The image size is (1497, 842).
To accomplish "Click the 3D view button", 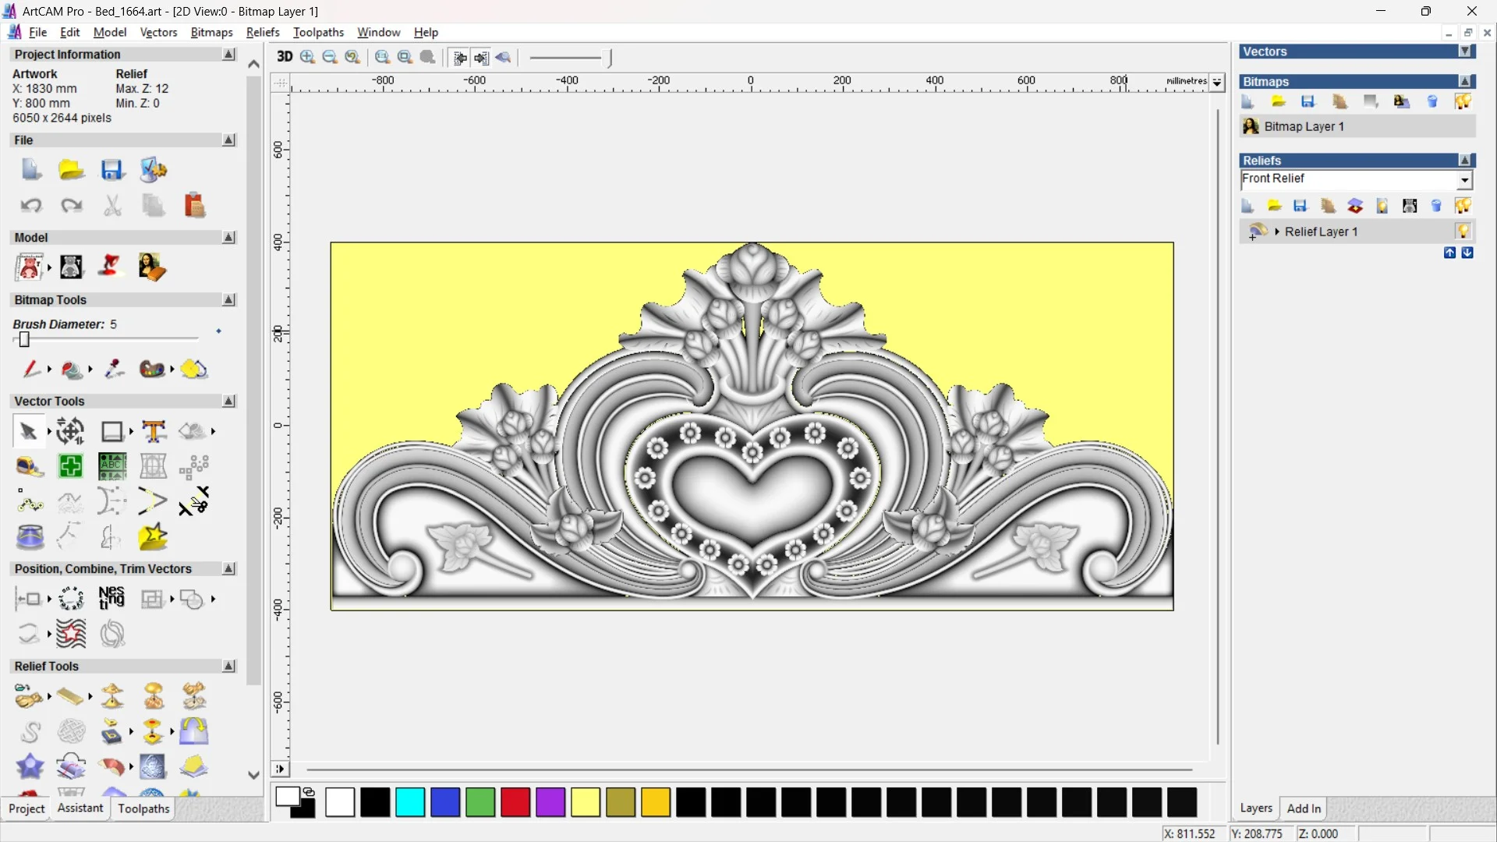I will click(285, 57).
